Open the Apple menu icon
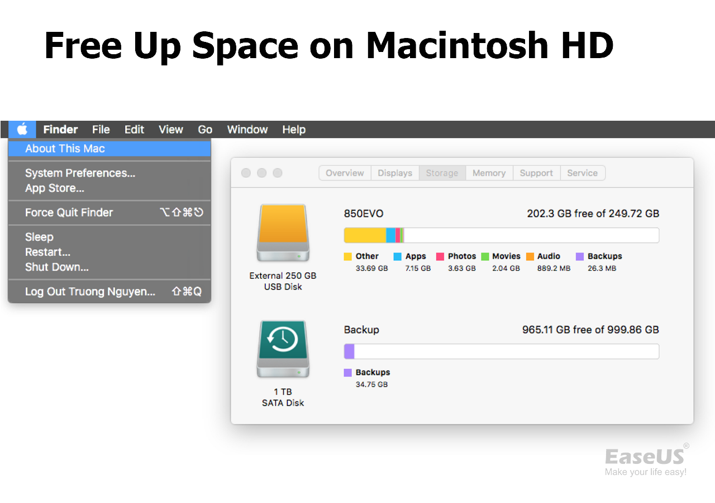The width and height of the screenshot is (715, 503). 22,130
